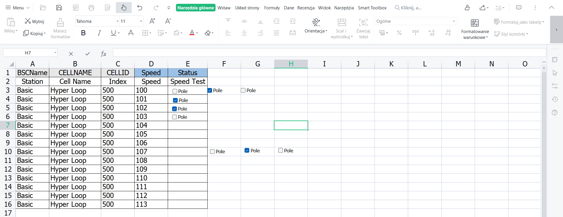Viewport: 563px width, 217px height.
Task: Open the Name Box dropdown arrow
Action: click(x=55, y=53)
